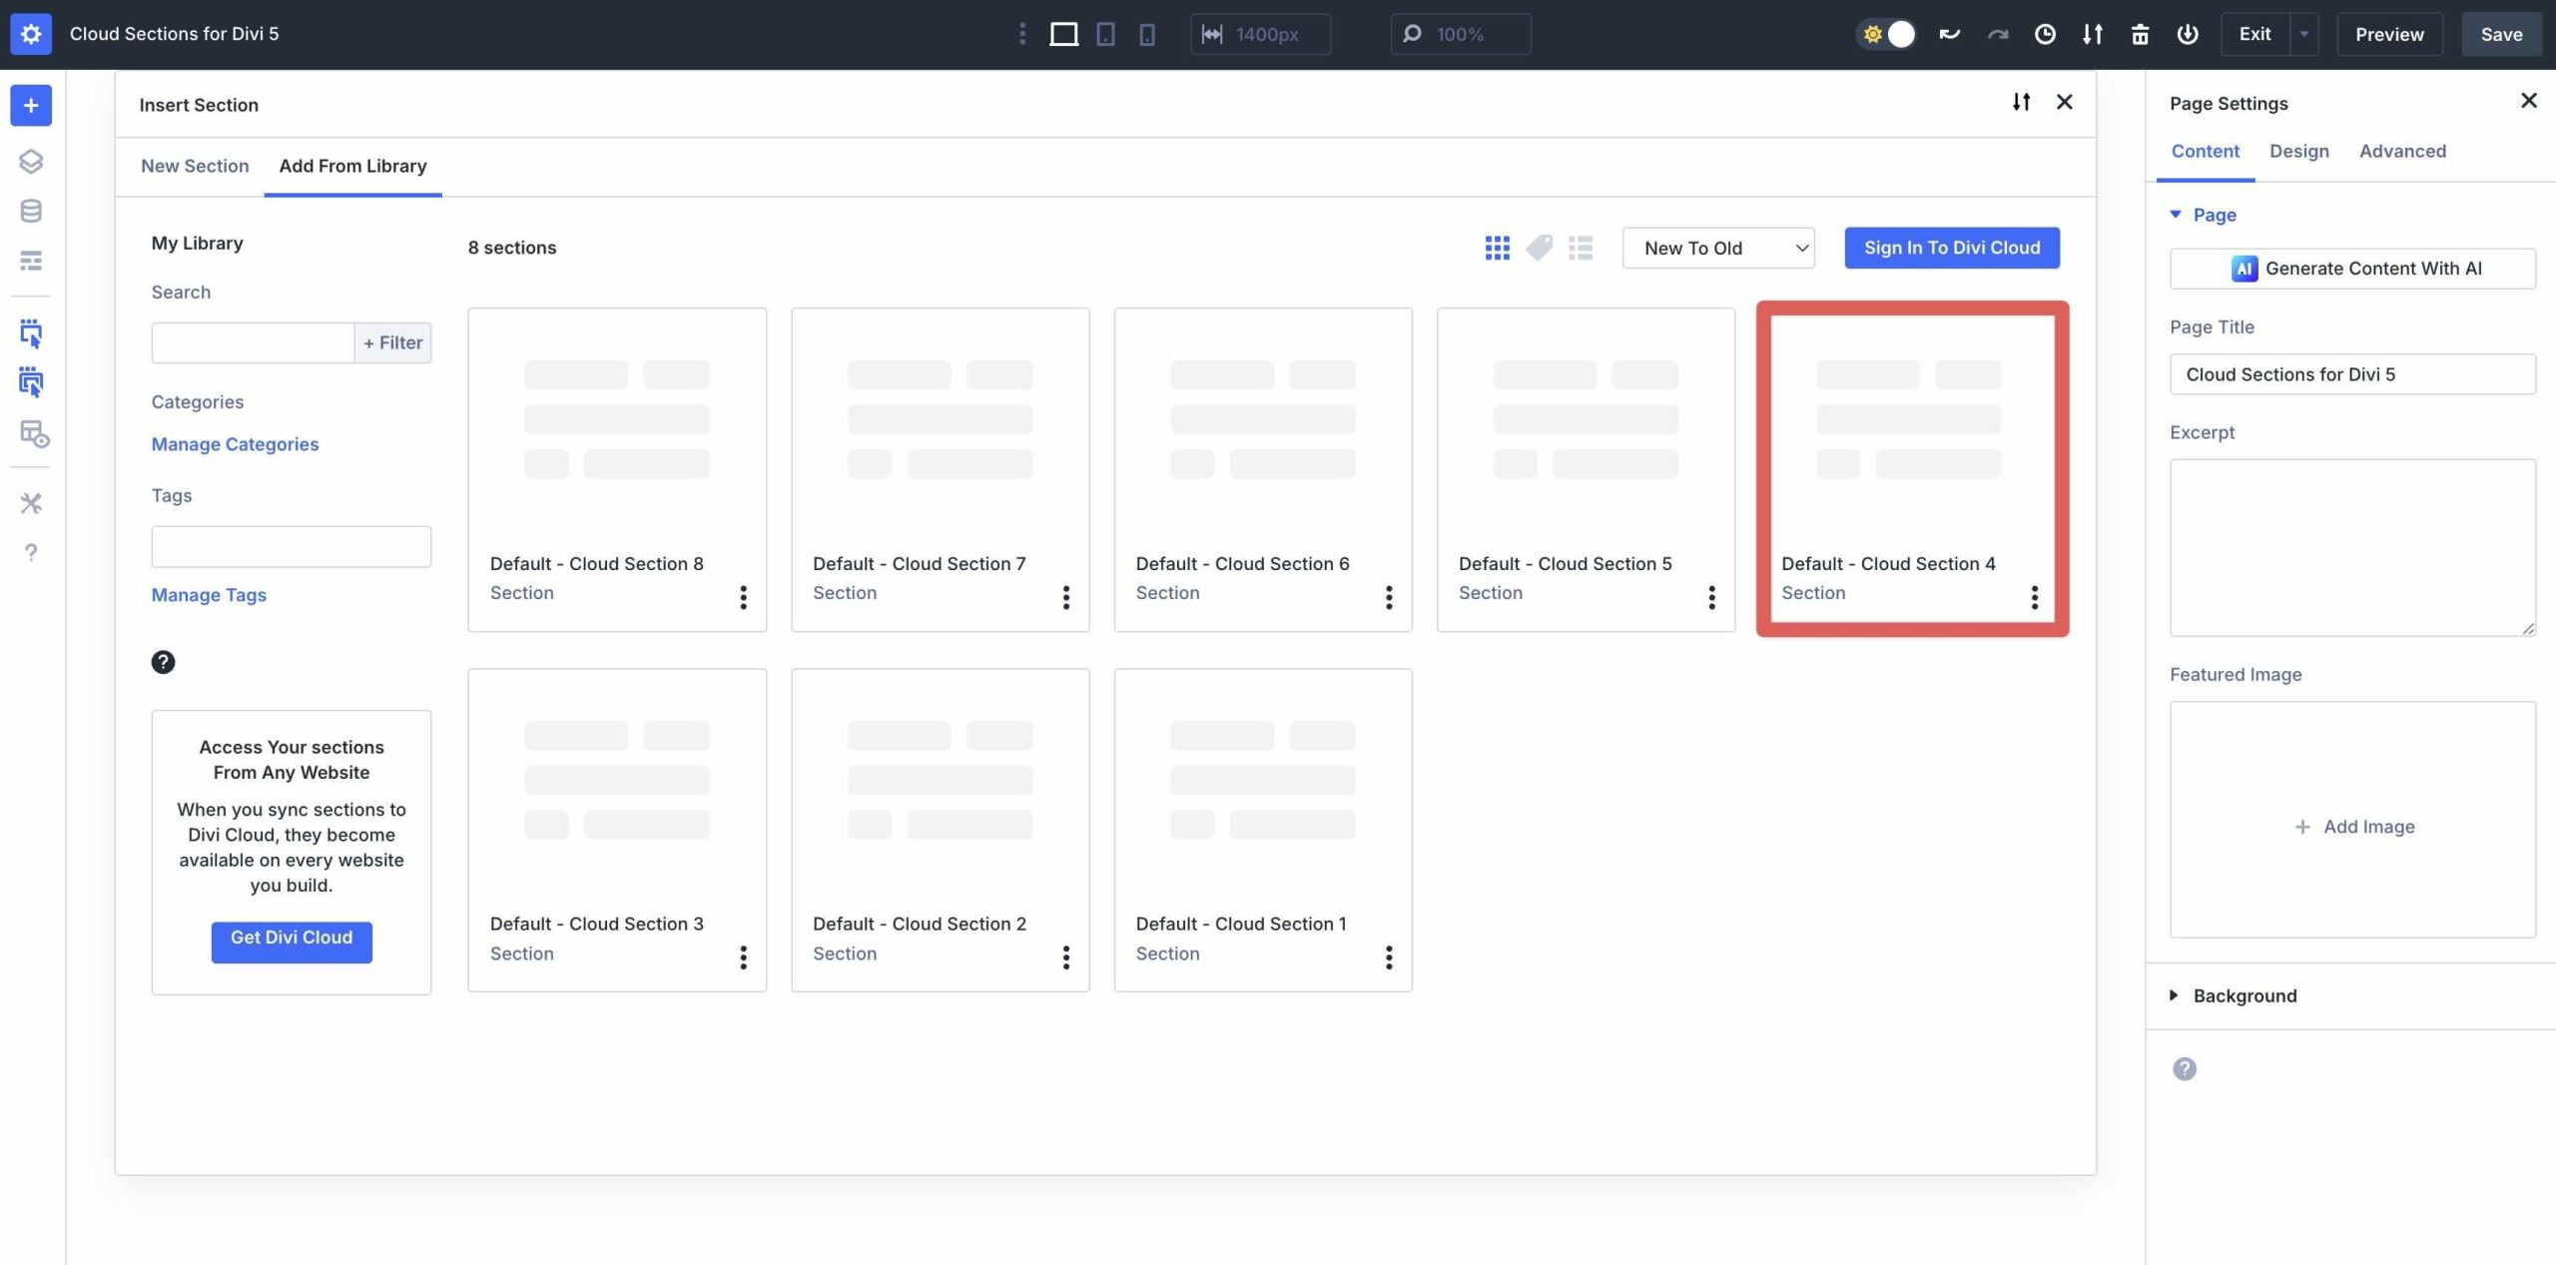The height and width of the screenshot is (1265, 2556).
Task: Open the Layers panel in the sidebar
Action: tap(30, 161)
